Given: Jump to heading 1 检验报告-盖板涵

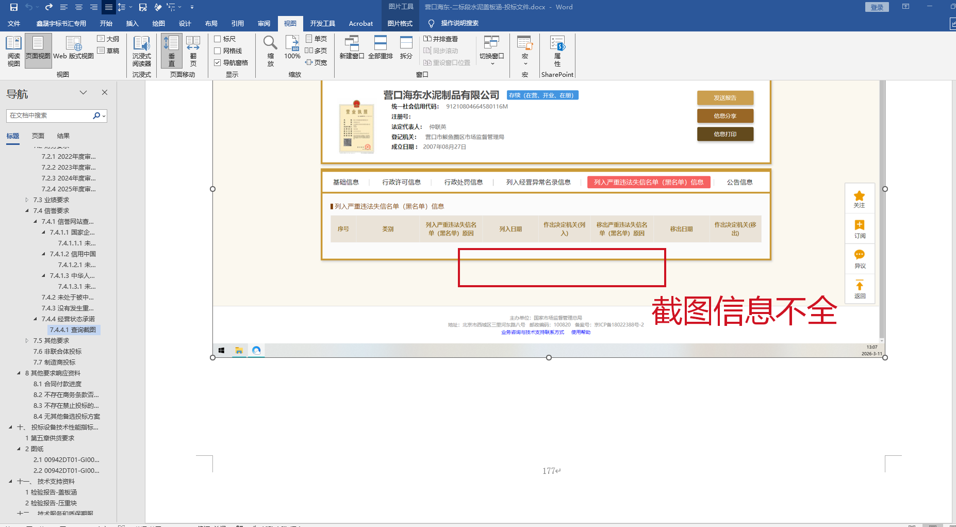Looking at the screenshot, I should pos(51,492).
